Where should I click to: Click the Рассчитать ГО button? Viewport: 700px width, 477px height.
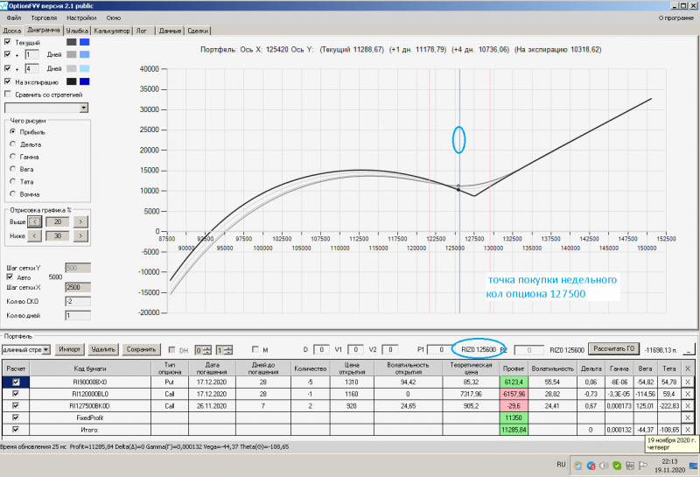tap(614, 349)
